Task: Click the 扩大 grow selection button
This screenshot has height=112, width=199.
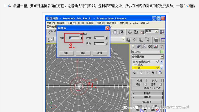Action: [154, 80]
